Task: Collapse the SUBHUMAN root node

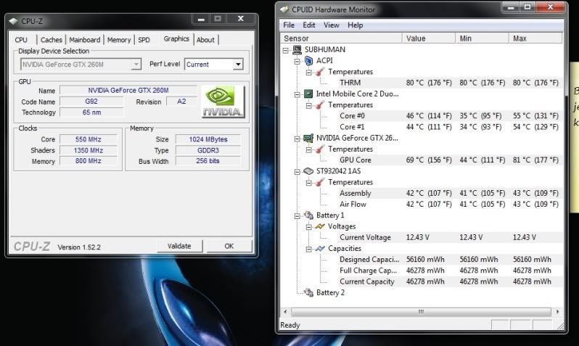Action: 285,50
